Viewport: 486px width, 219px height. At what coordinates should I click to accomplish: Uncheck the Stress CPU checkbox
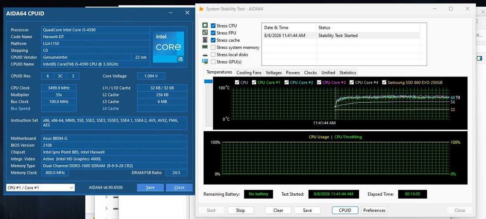pyautogui.click(x=213, y=26)
